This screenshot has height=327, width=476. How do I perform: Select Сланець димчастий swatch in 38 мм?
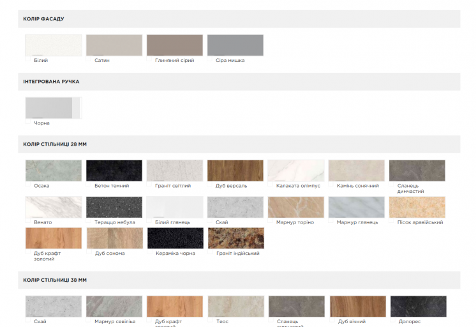pyautogui.click(x=297, y=307)
